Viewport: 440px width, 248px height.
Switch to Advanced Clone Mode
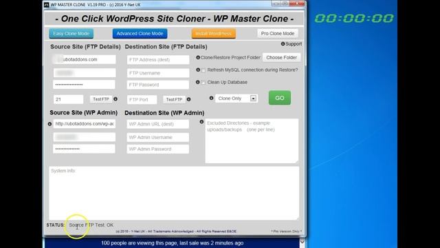tap(140, 34)
